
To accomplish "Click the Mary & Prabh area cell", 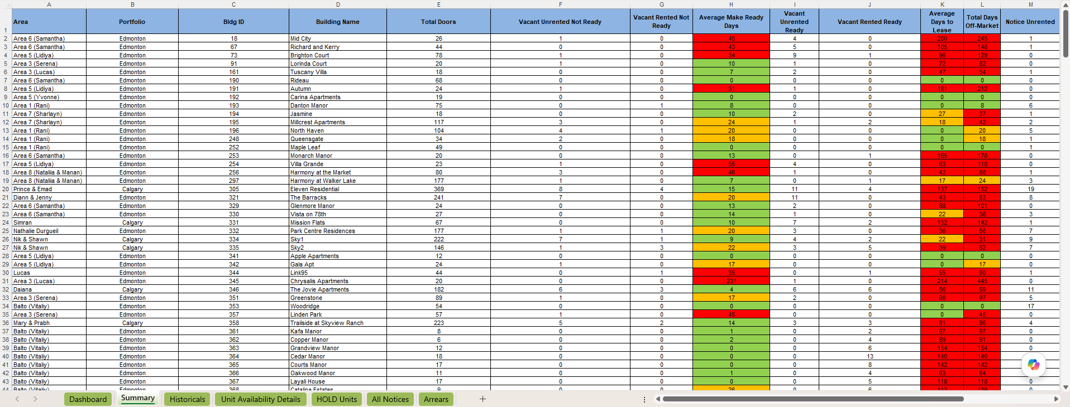I will 49,323.
